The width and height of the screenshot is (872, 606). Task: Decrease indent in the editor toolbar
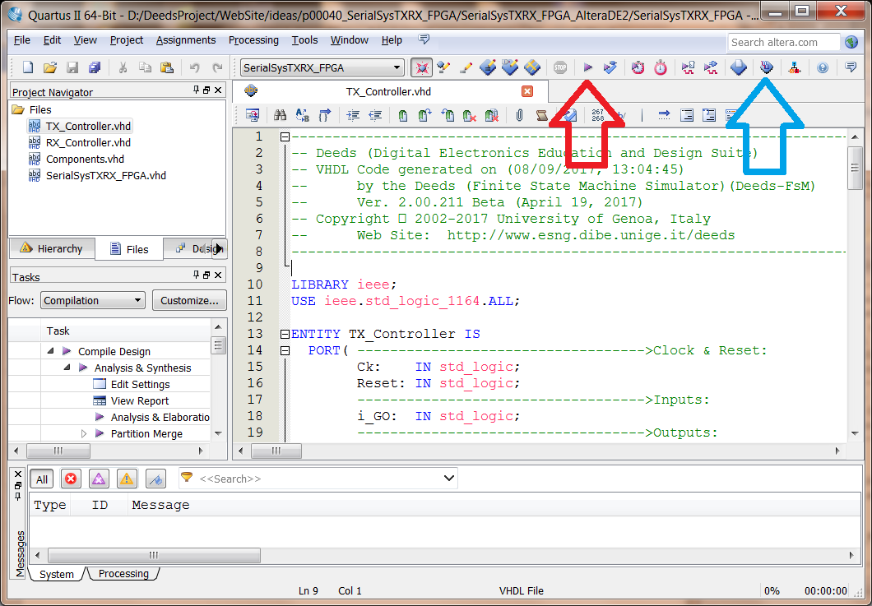click(x=375, y=115)
